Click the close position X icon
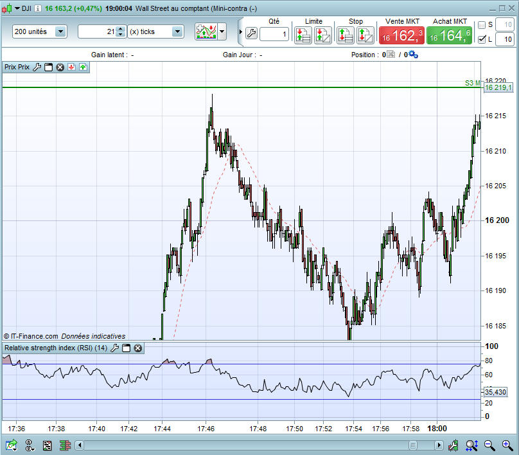Screen dimensions: 519x455 point(391,55)
